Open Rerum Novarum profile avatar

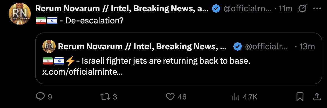tap(20, 14)
